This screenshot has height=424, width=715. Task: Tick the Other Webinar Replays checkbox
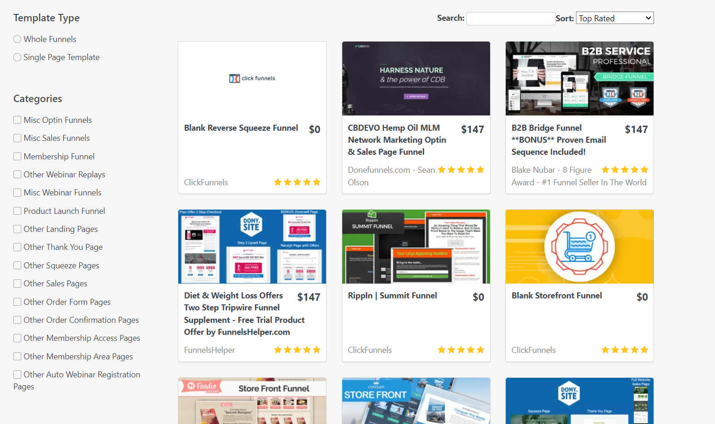tap(18, 175)
